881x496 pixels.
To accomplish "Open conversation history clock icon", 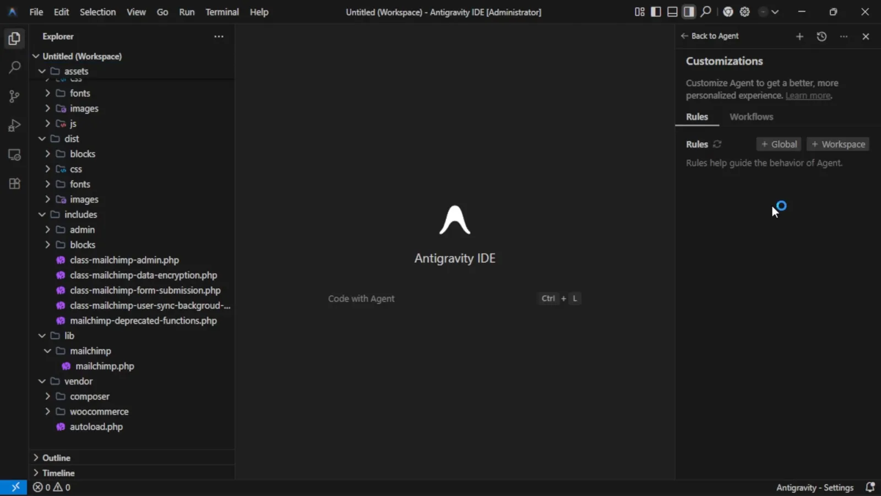I will point(822,36).
